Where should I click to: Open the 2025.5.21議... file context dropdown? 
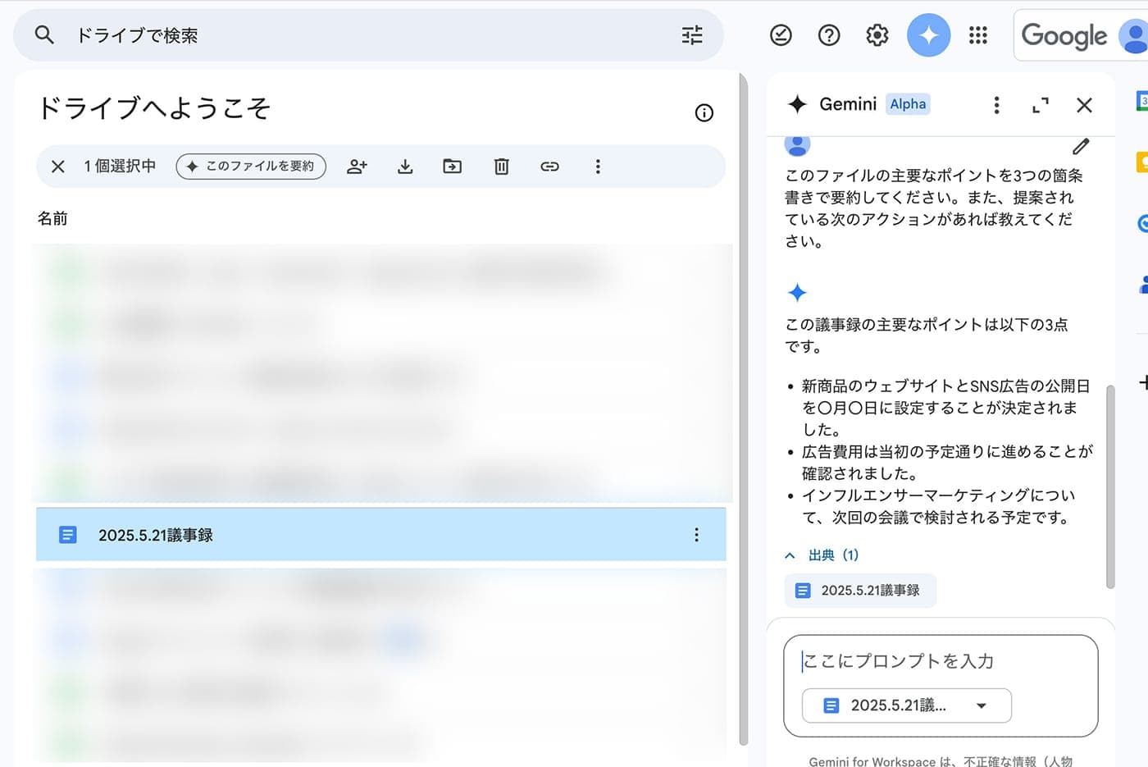(906, 705)
